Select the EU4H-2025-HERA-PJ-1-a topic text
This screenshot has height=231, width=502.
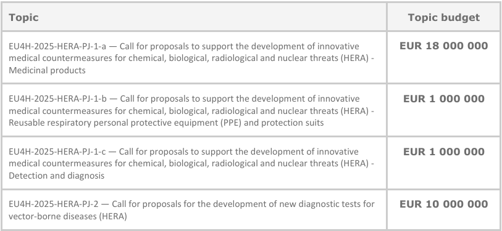pos(191,58)
